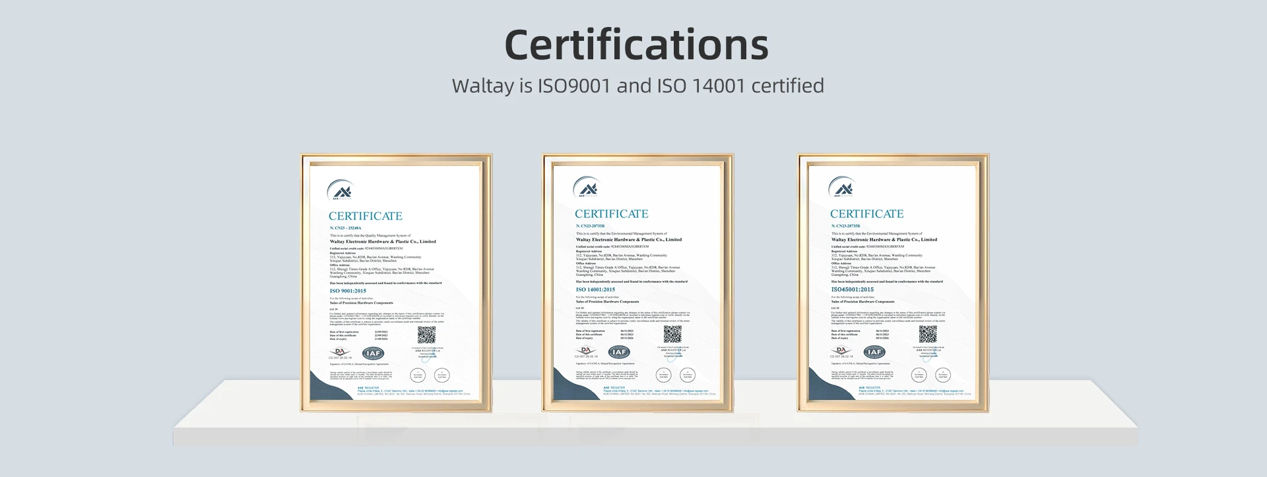
Task: Click the CERTIFICATE title on the leftmost framed certificate
Action: pyautogui.click(x=365, y=216)
